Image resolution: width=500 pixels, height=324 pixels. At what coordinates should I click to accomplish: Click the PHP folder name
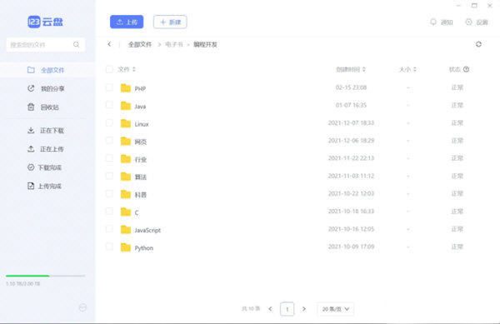pos(140,88)
